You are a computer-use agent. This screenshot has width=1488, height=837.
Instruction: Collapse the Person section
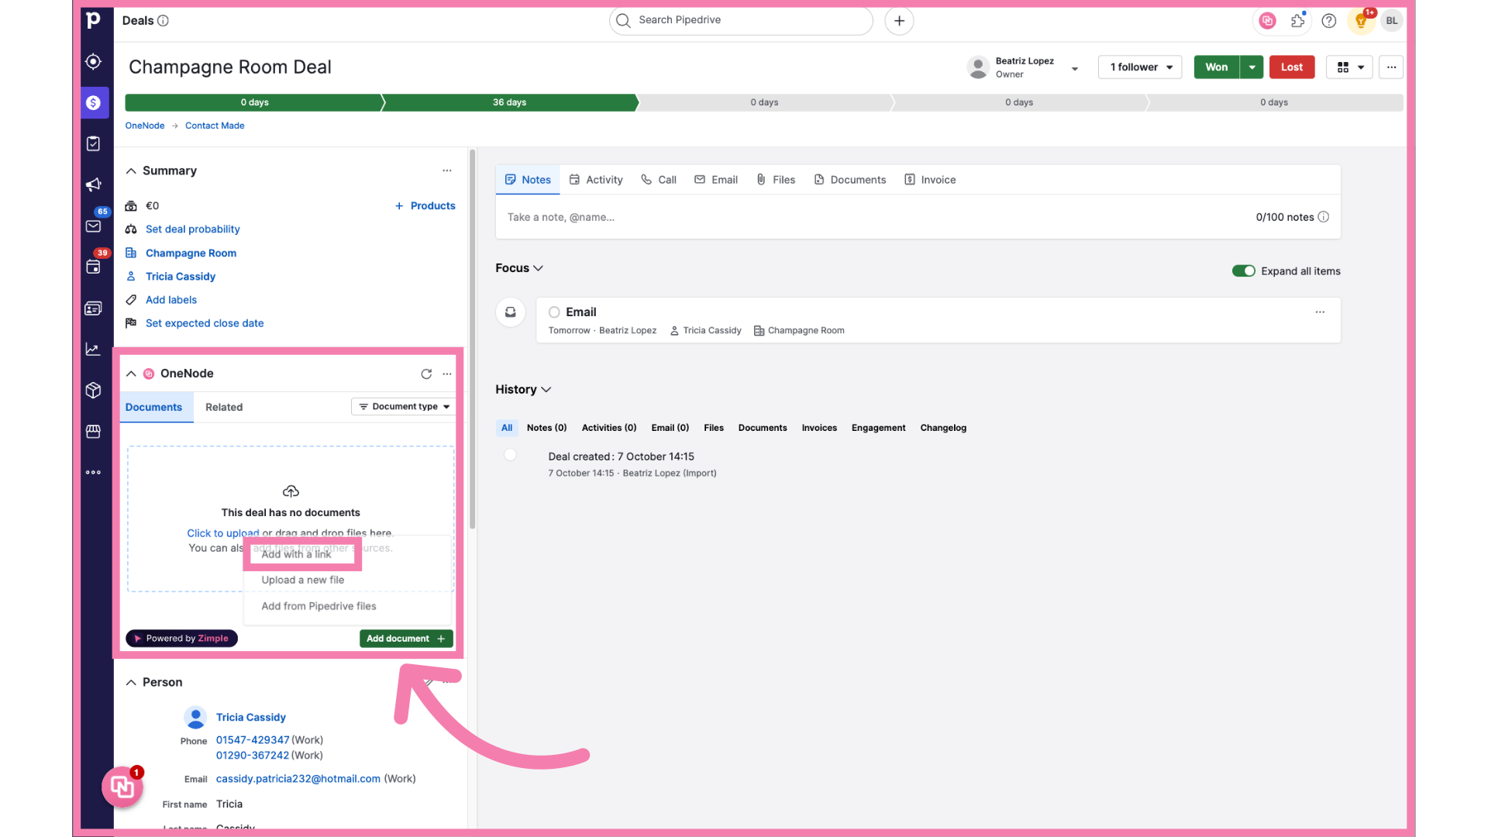click(131, 682)
